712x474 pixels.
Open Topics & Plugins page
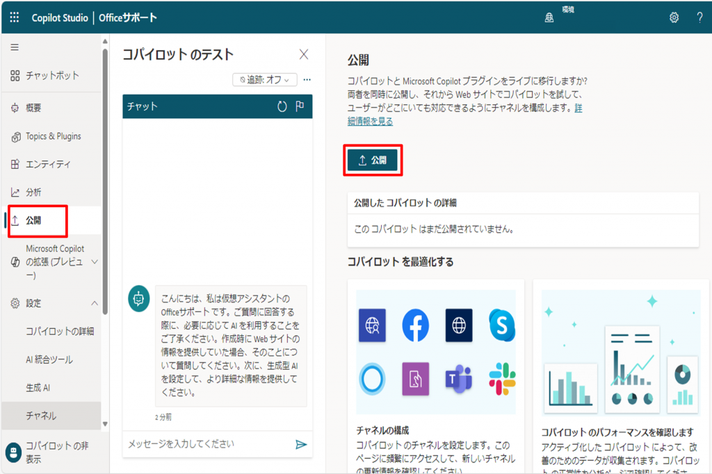coord(51,136)
